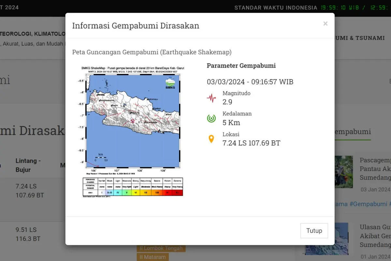The image size is (391, 261).
Task: Click the 01 Jan 2024 article date
Action: pos(375,256)
